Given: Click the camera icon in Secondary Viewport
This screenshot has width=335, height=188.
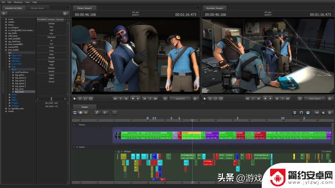Looking at the screenshot, I should point(300,99).
